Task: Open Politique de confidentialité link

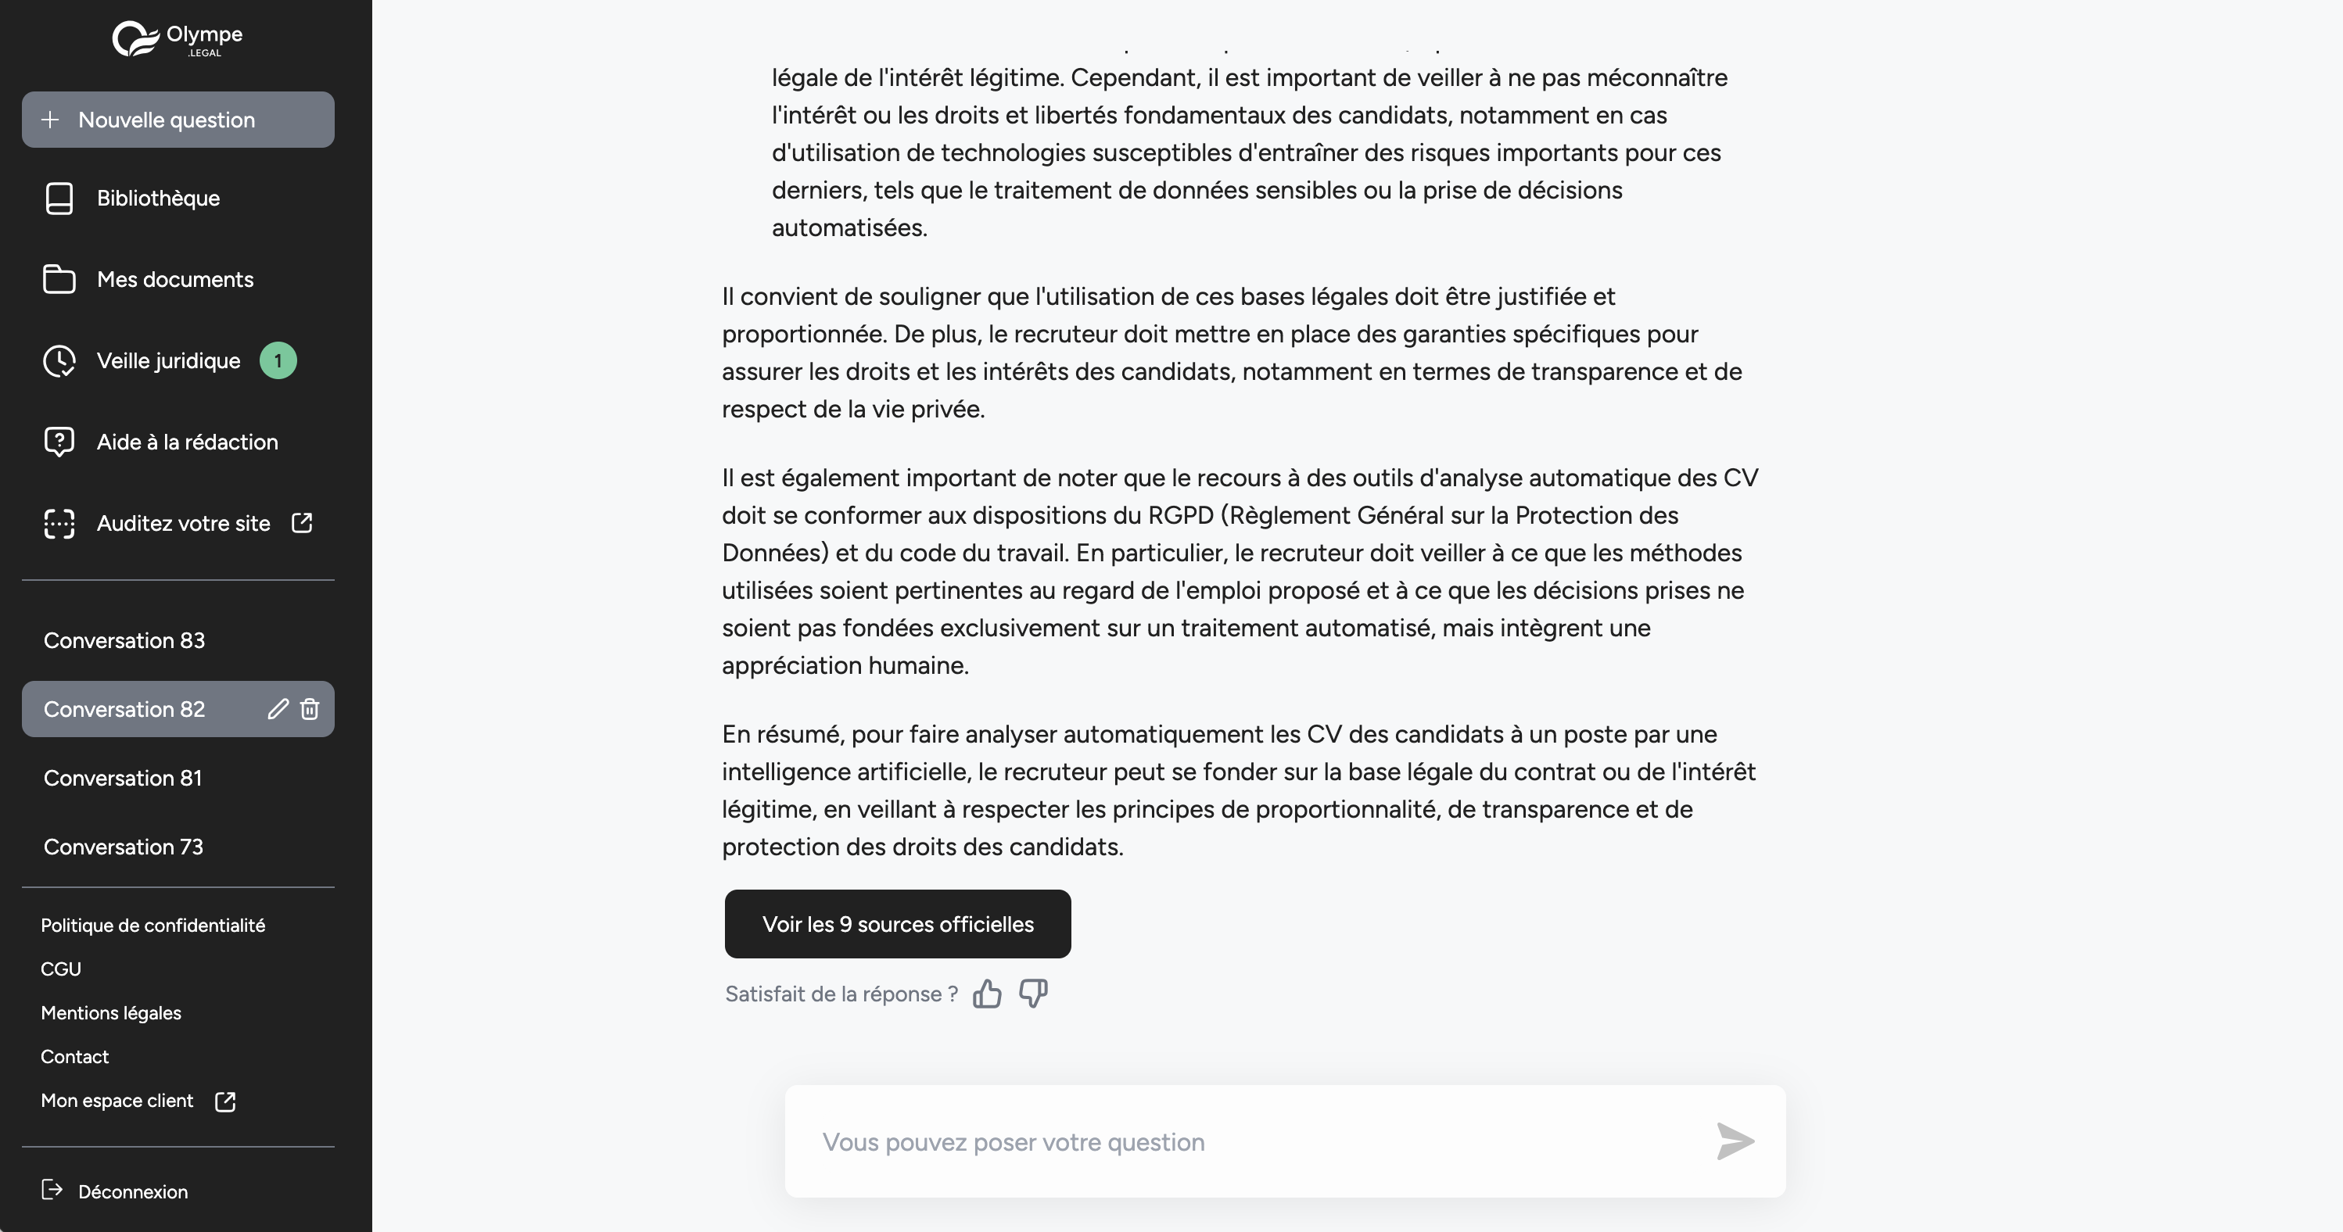Action: coord(152,926)
